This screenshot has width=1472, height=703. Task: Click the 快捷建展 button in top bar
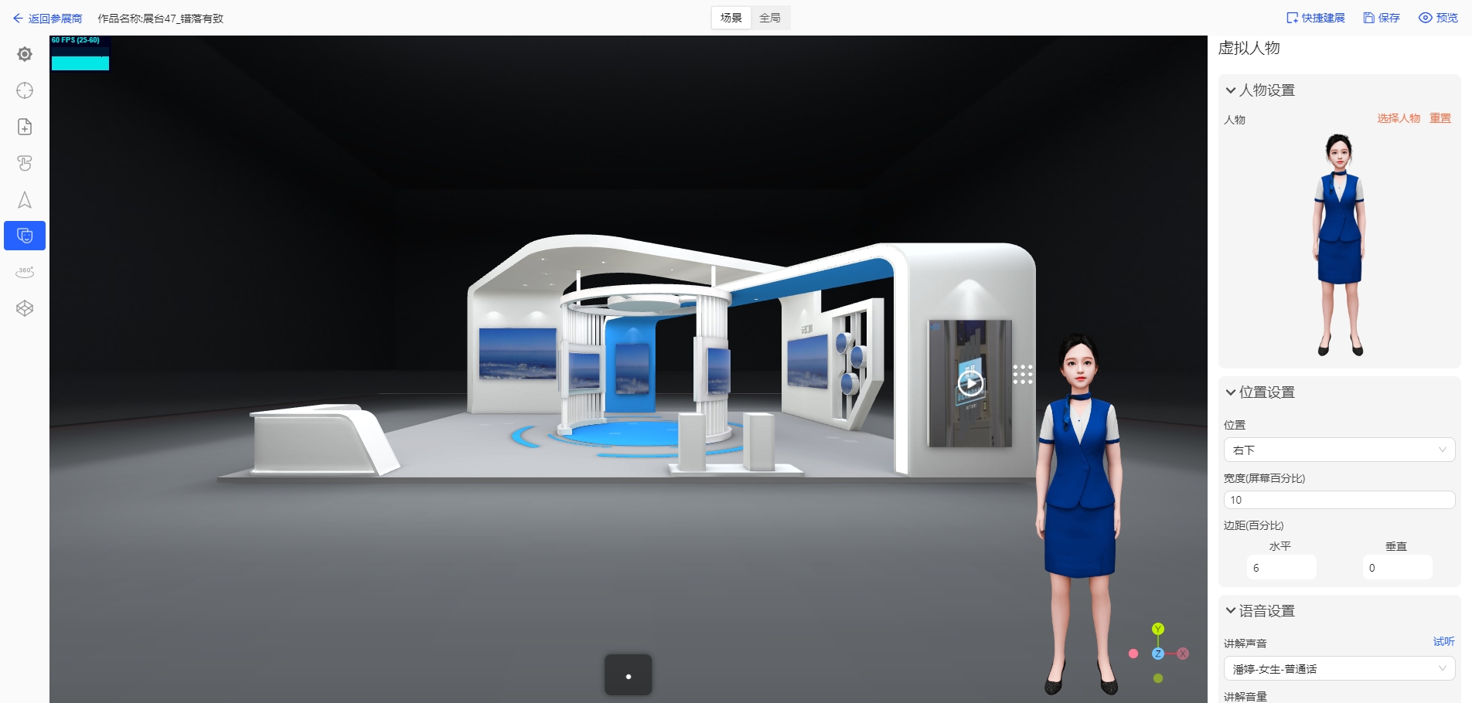point(1315,17)
